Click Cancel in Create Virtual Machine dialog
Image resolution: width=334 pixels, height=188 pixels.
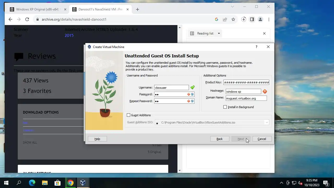(x=262, y=139)
